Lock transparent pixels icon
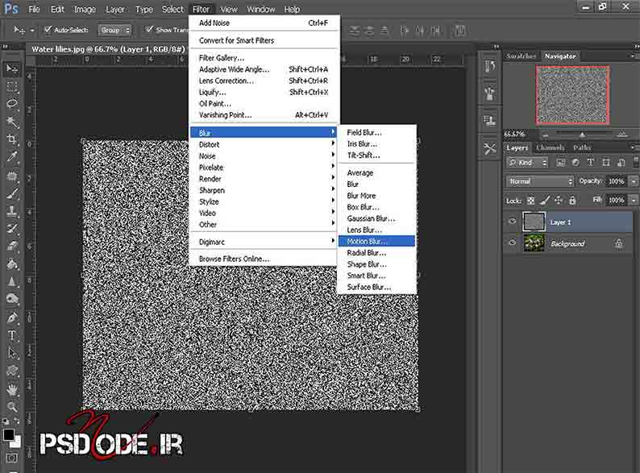The height and width of the screenshot is (473, 640). click(530, 201)
